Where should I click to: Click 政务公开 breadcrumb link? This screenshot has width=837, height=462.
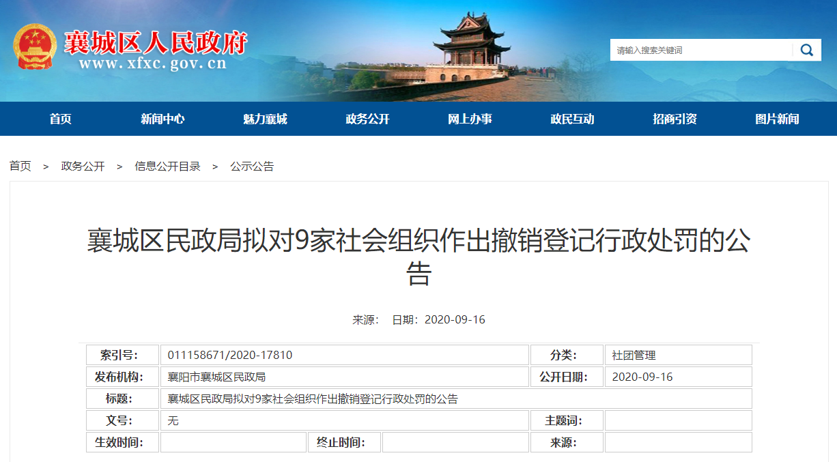pyautogui.click(x=83, y=167)
